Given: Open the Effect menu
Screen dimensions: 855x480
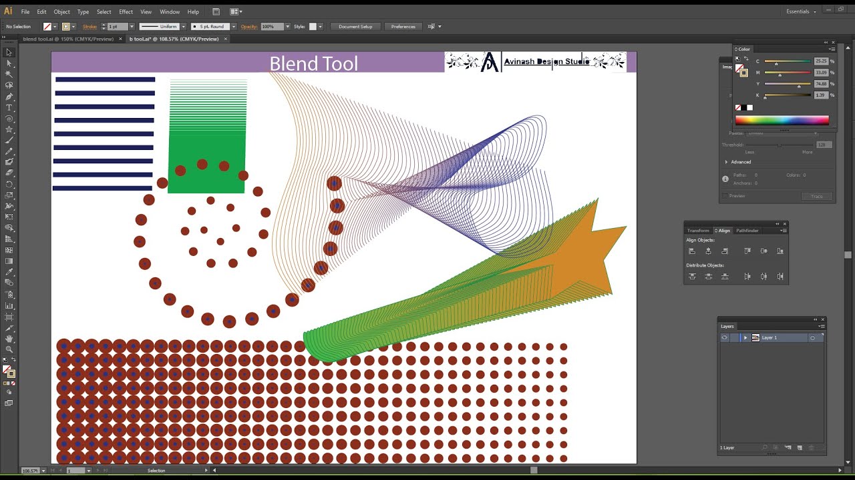Looking at the screenshot, I should (126, 11).
